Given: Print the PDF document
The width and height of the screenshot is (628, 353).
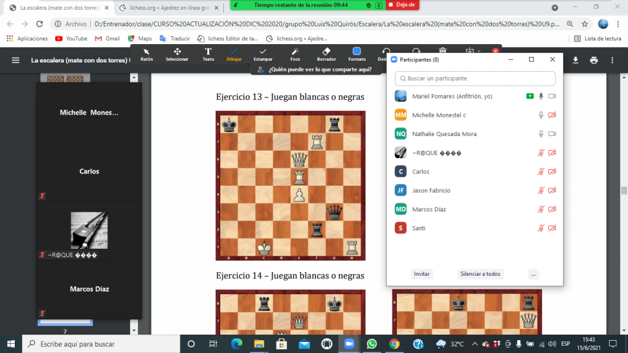Looking at the screenshot, I should (594, 60).
